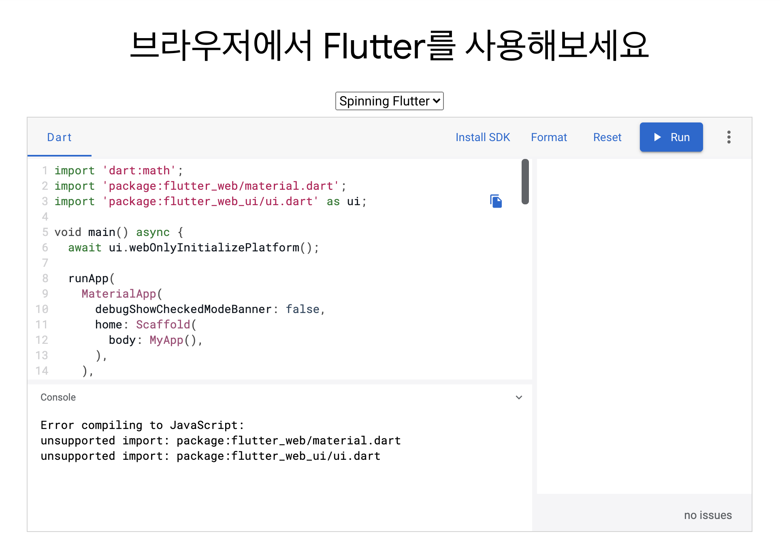Click 'MaterialApp(' in the code
Viewport: 780px width, 549px height.
click(x=122, y=294)
